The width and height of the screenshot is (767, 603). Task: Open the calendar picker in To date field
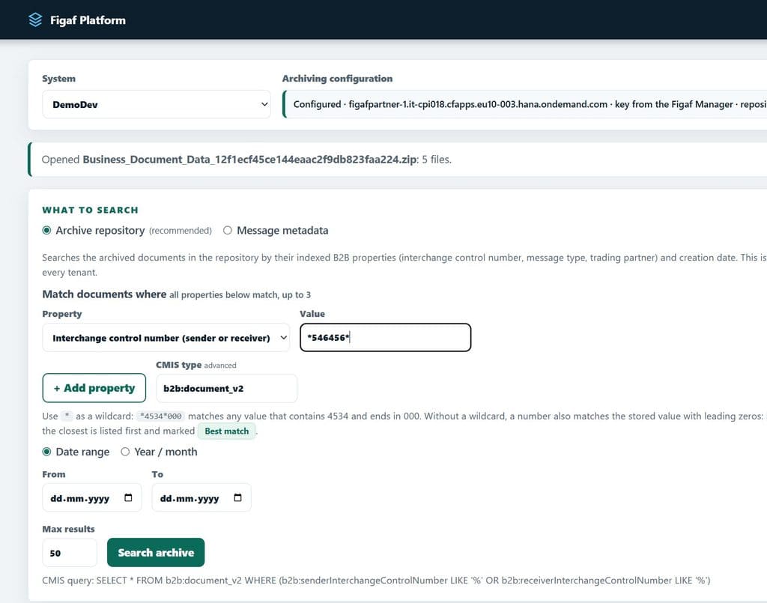pos(237,498)
